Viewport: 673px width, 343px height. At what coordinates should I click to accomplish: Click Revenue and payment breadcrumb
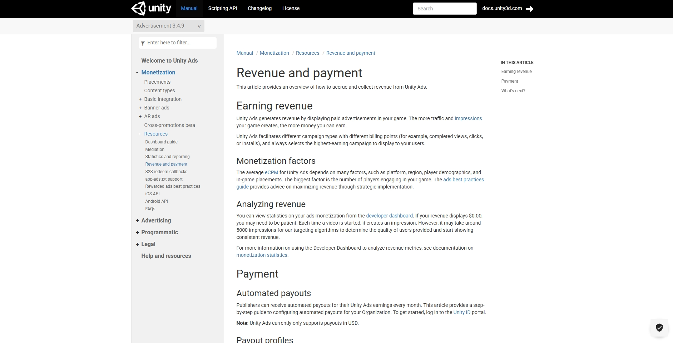tap(351, 53)
